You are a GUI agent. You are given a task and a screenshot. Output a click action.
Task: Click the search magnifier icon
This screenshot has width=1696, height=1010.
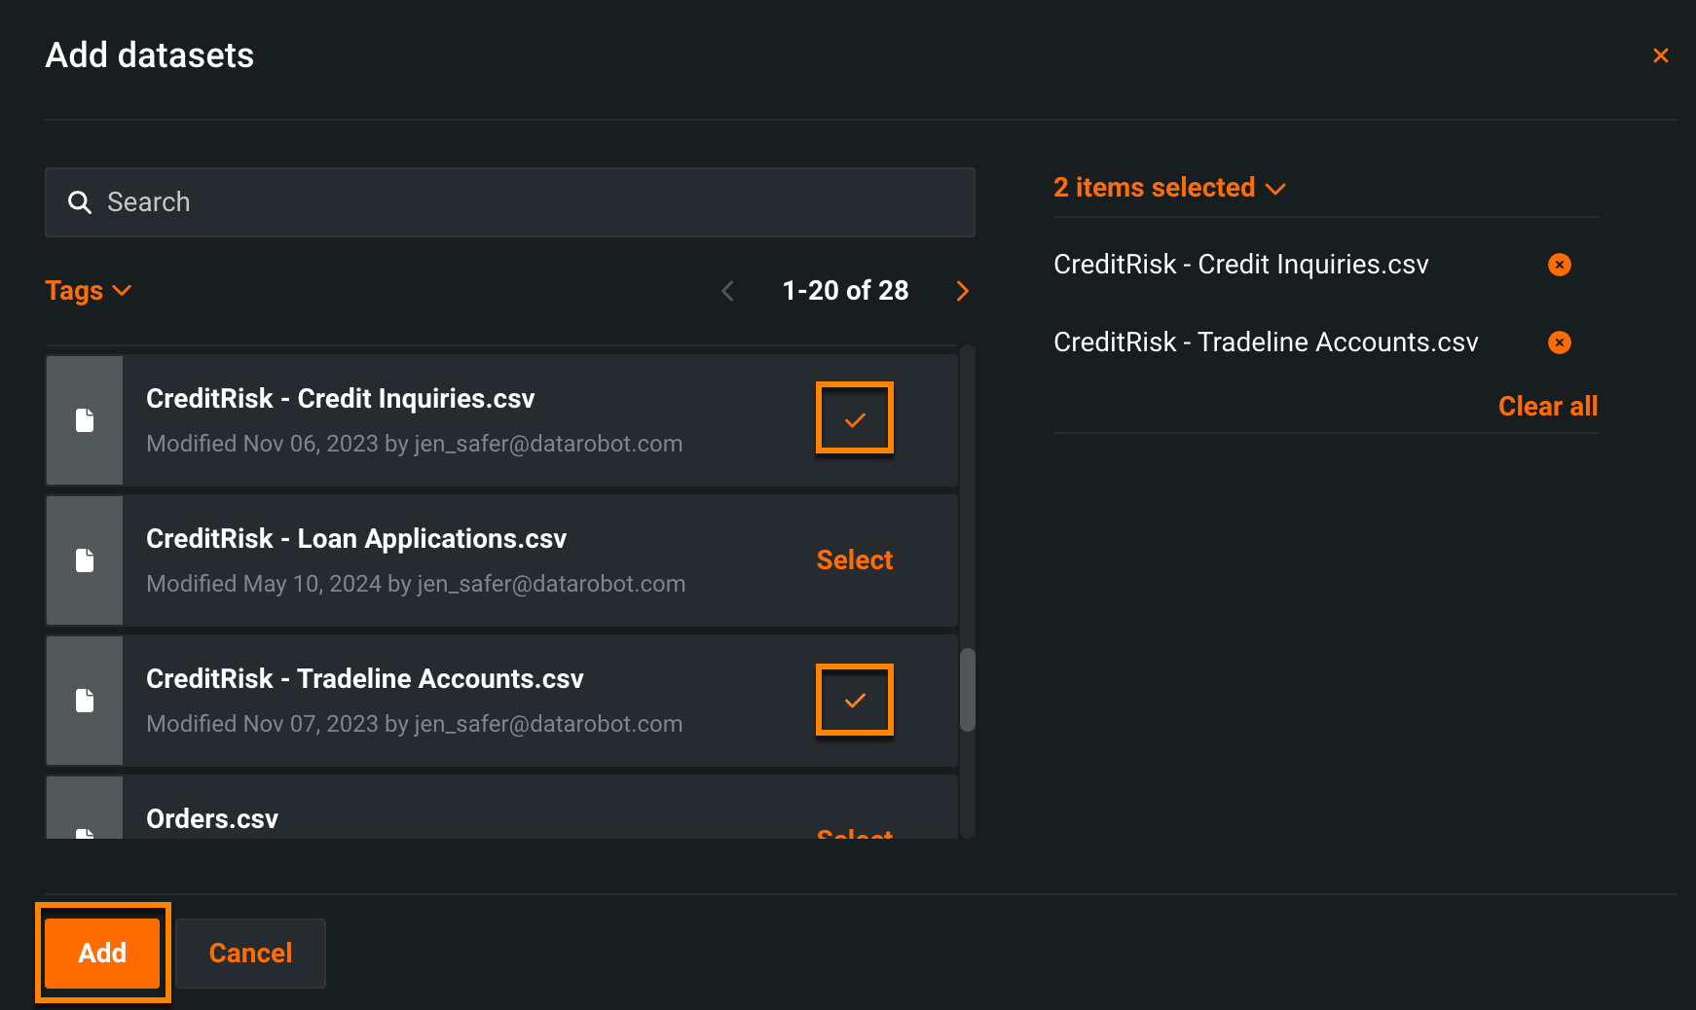[x=80, y=202]
